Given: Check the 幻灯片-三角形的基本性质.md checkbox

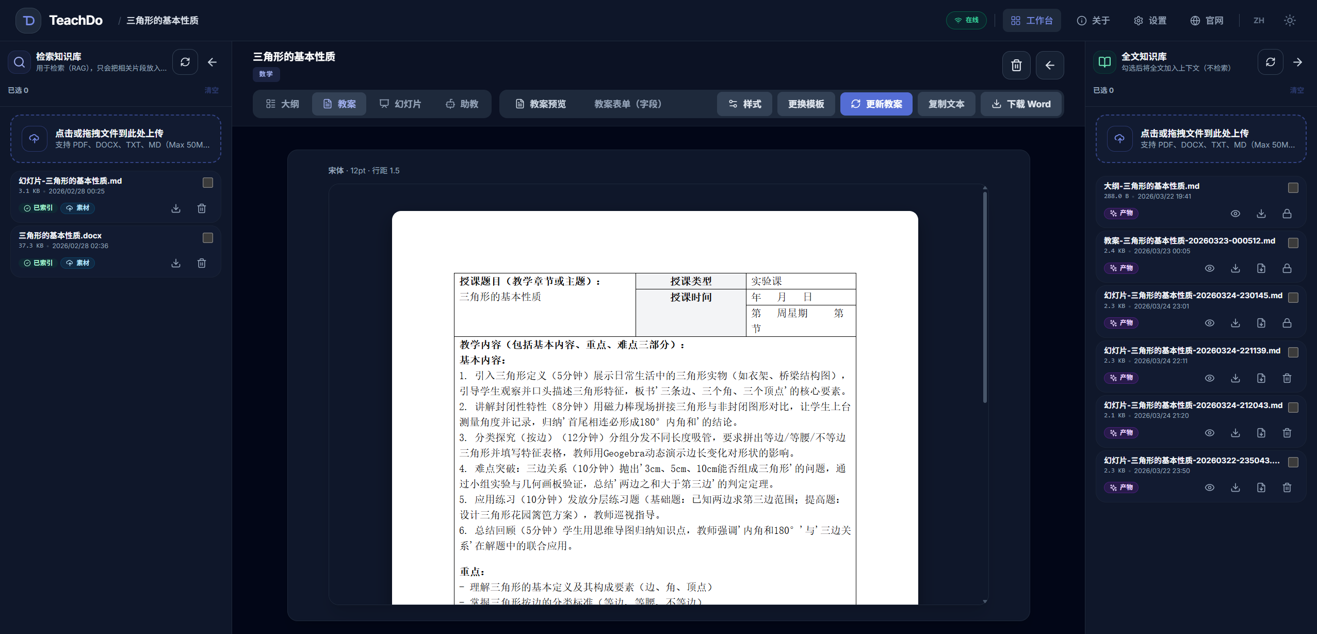Looking at the screenshot, I should 208,182.
